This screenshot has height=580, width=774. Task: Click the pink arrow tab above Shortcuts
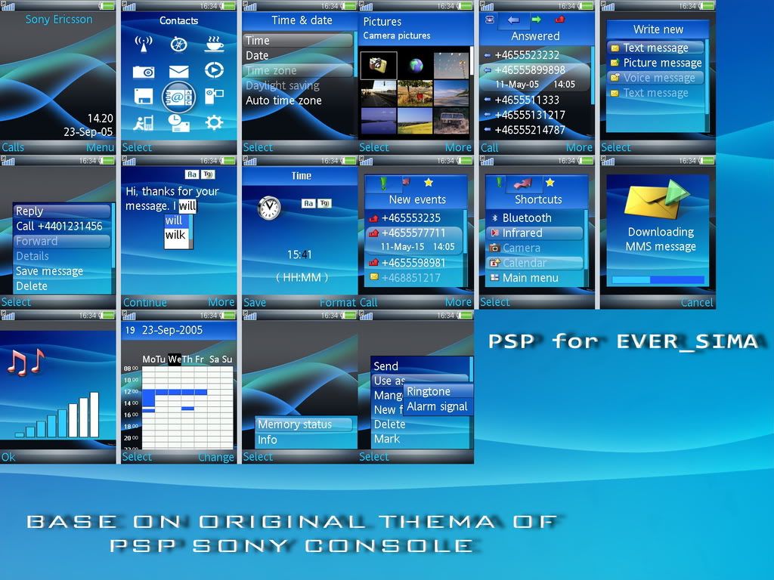pos(523,184)
